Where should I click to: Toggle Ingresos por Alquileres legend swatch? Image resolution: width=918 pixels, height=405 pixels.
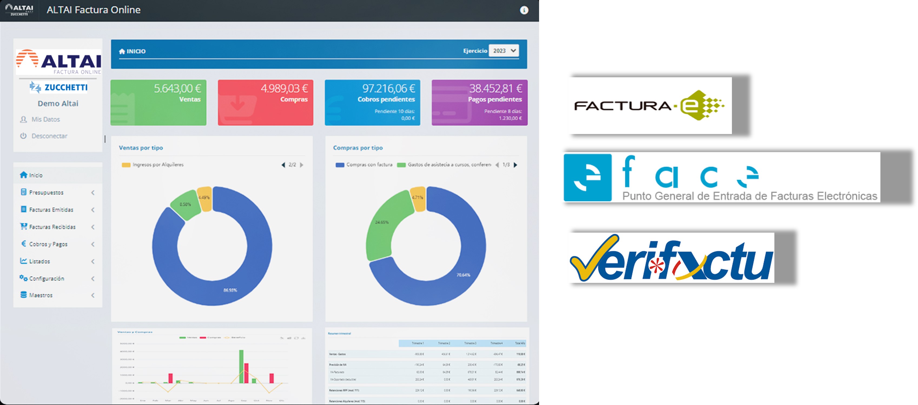tap(126, 165)
